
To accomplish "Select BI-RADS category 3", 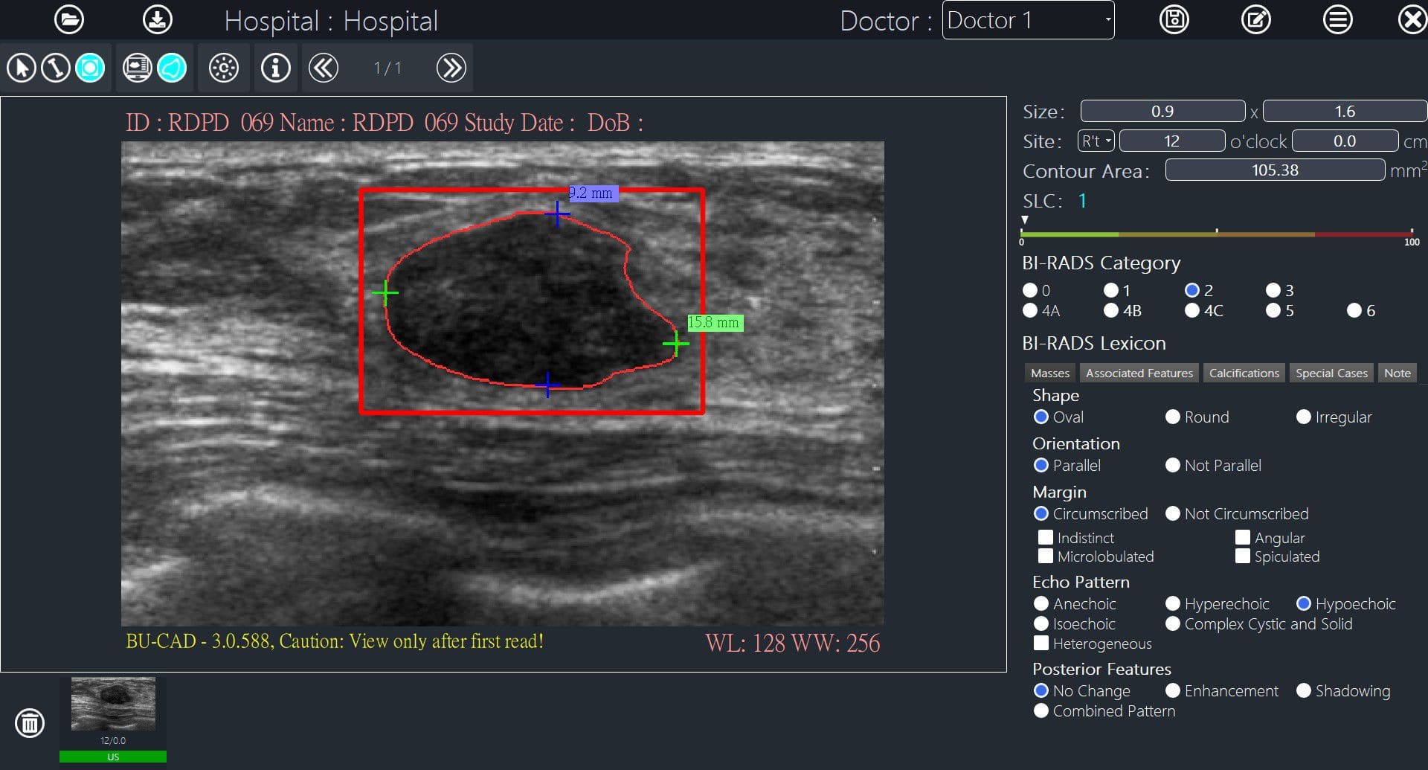I will pos(1273,290).
